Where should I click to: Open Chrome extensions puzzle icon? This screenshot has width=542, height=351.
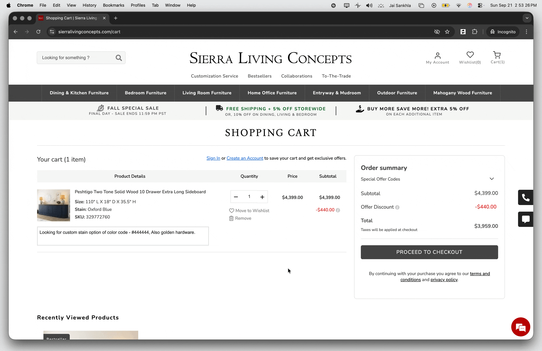[x=475, y=32]
